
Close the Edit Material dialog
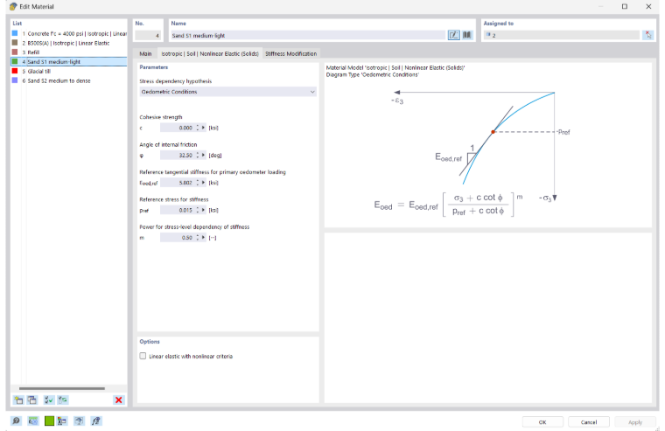(x=648, y=6)
